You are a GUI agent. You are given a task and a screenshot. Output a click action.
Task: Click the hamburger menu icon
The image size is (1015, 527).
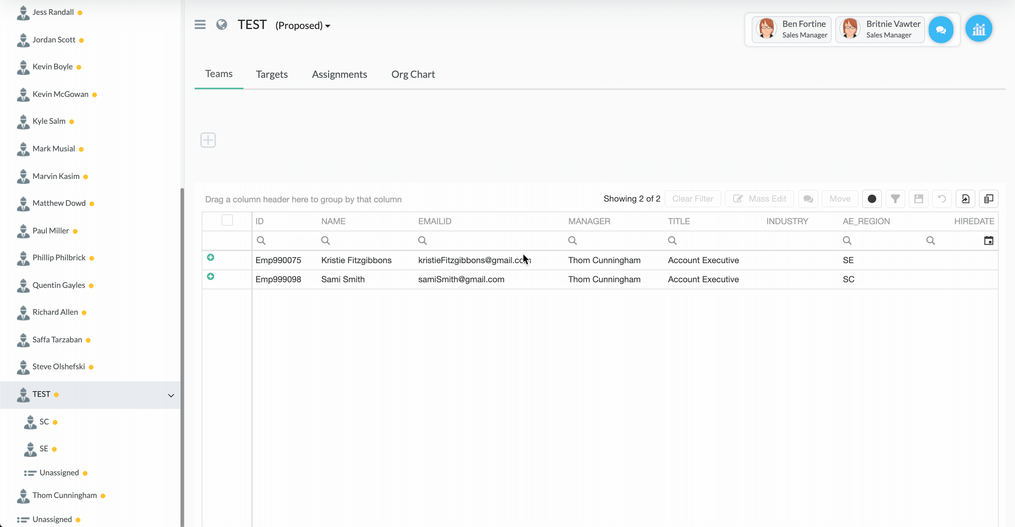pos(200,25)
